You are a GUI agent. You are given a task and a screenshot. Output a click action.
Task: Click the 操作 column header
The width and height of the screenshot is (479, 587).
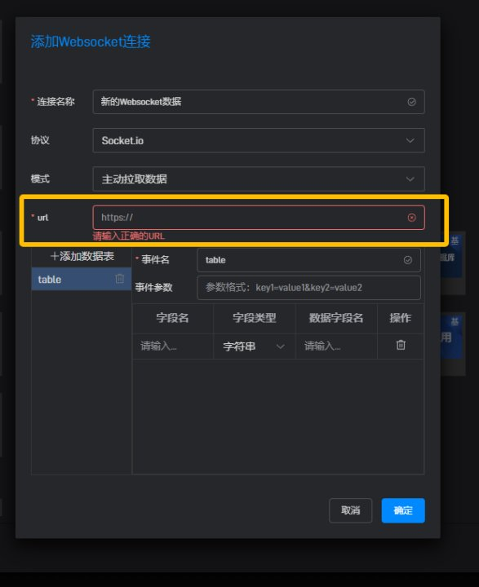pyautogui.click(x=401, y=318)
